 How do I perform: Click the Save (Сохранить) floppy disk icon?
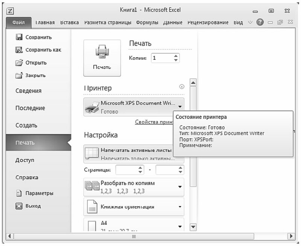pos(19,37)
